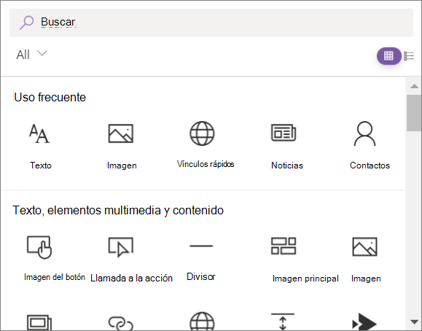Click scrollbar down arrow
The height and width of the screenshot is (331, 422).
coord(414,322)
